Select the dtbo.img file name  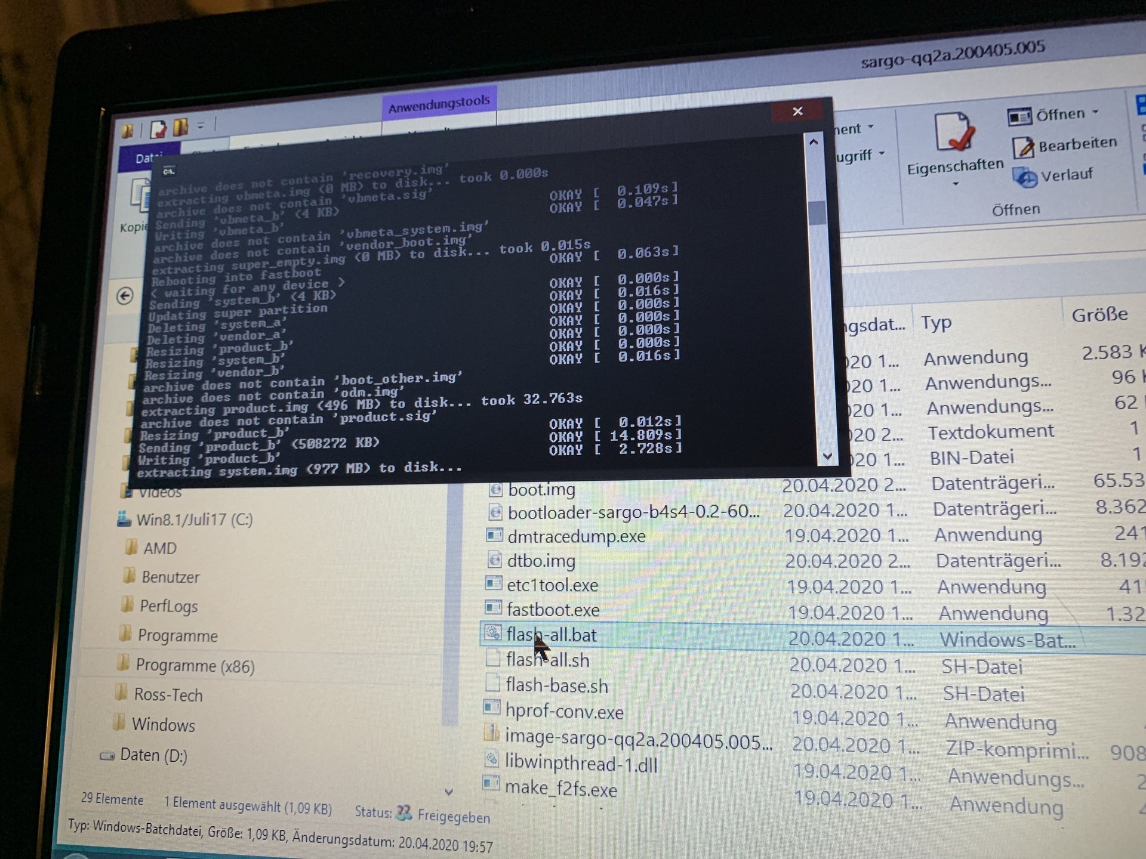pyautogui.click(x=541, y=561)
